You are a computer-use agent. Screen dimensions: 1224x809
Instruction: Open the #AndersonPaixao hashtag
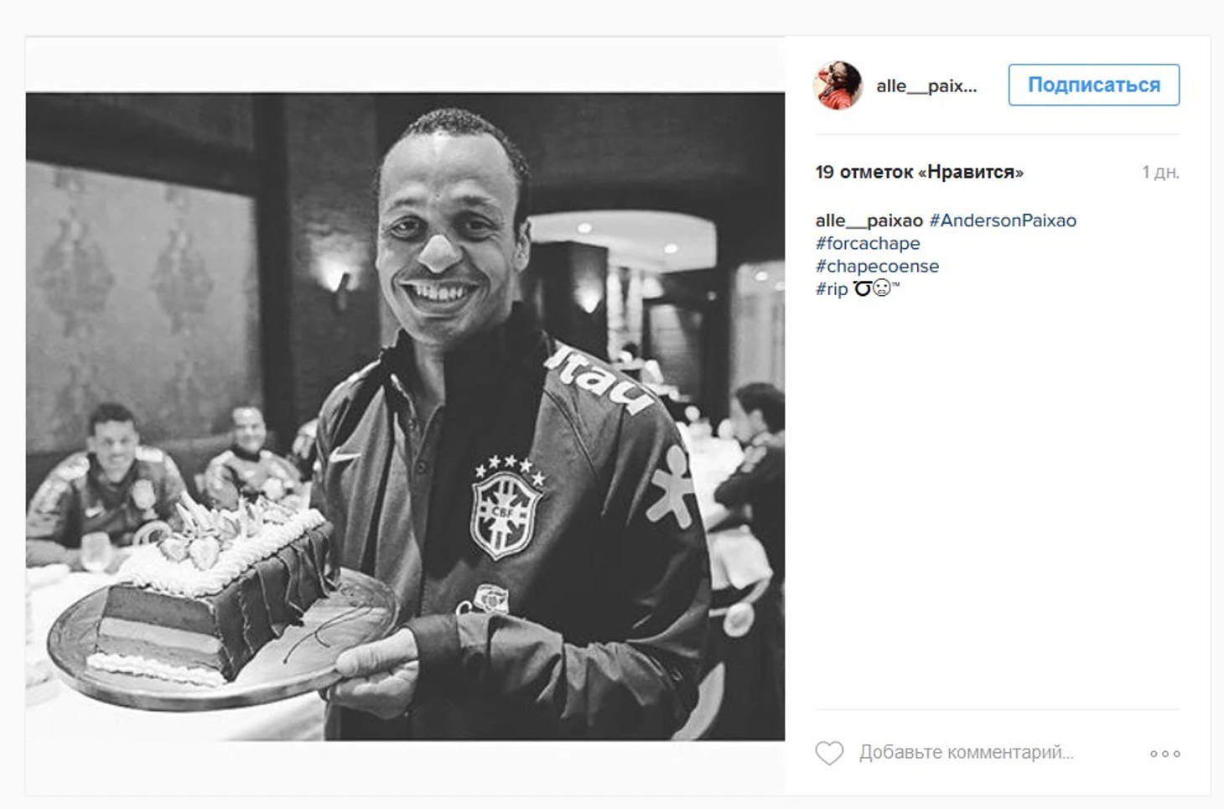(1003, 220)
